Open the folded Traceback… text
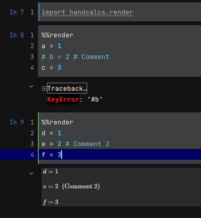 (x=67, y=88)
